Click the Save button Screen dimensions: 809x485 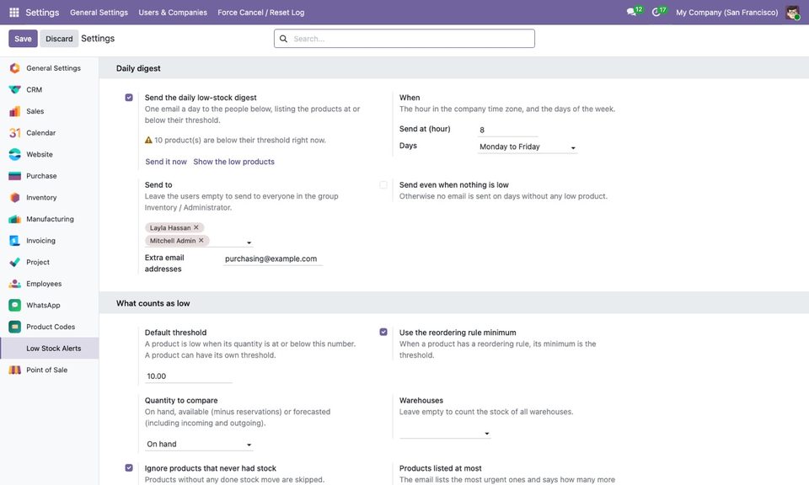click(23, 39)
